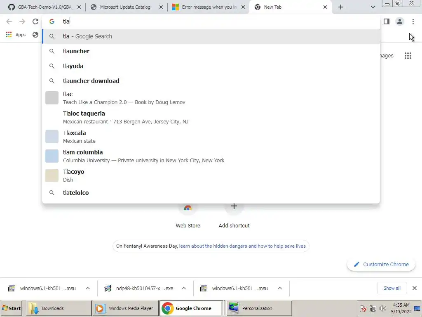Open the Web Store shortcut
The height and width of the screenshot is (317, 422).
tap(188, 215)
